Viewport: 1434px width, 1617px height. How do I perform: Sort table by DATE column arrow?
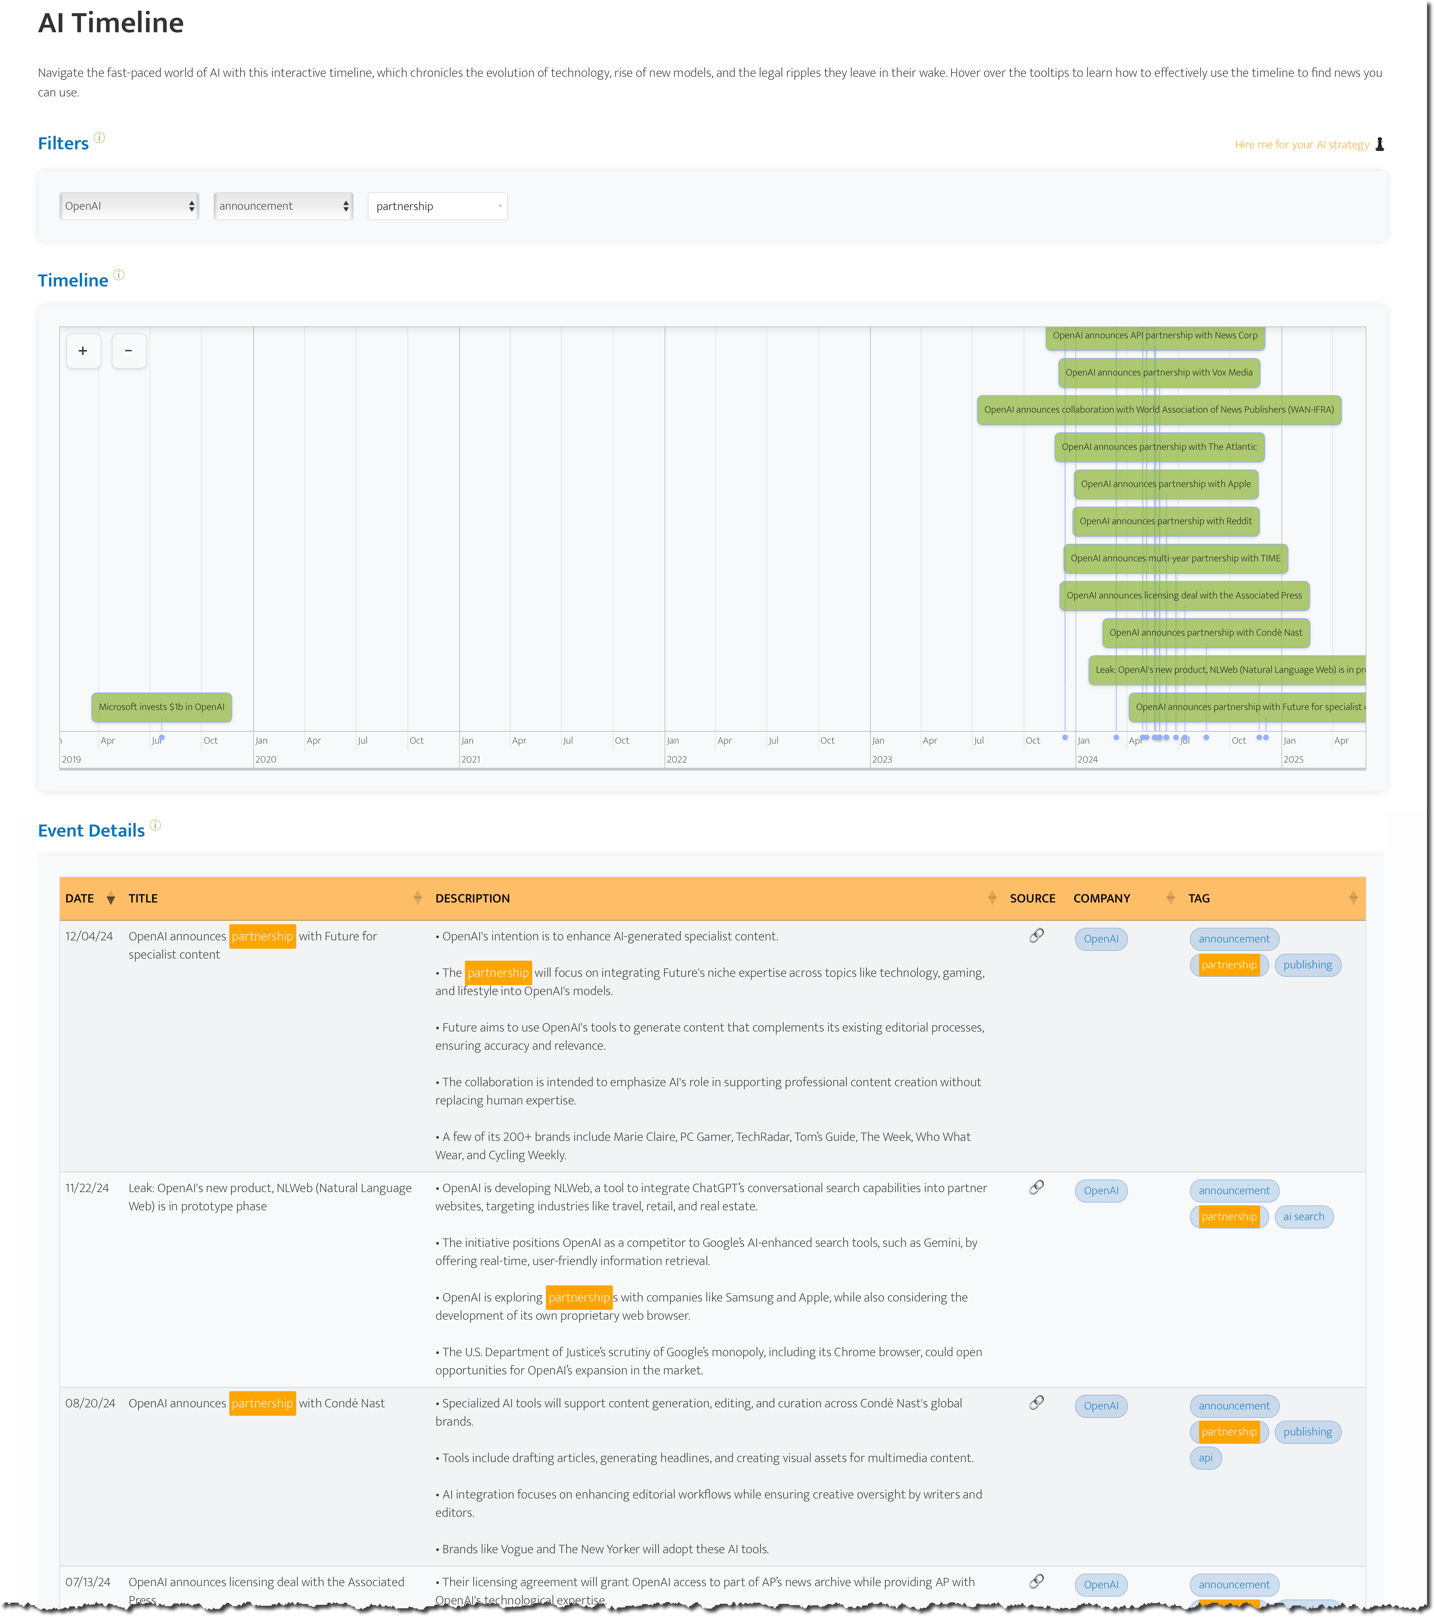[111, 899]
